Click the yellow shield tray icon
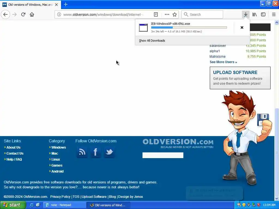 [244, 205]
